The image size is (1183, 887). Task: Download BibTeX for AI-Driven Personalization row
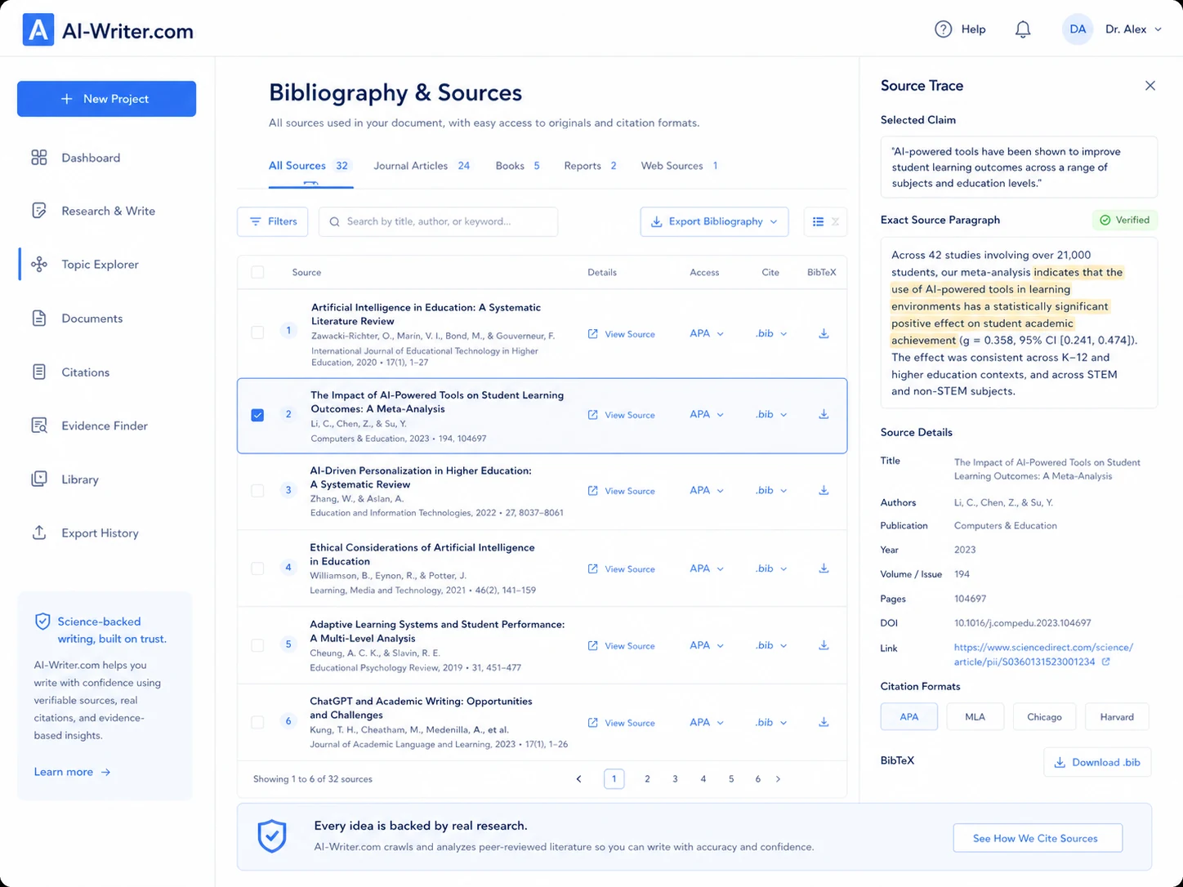pyautogui.click(x=824, y=491)
